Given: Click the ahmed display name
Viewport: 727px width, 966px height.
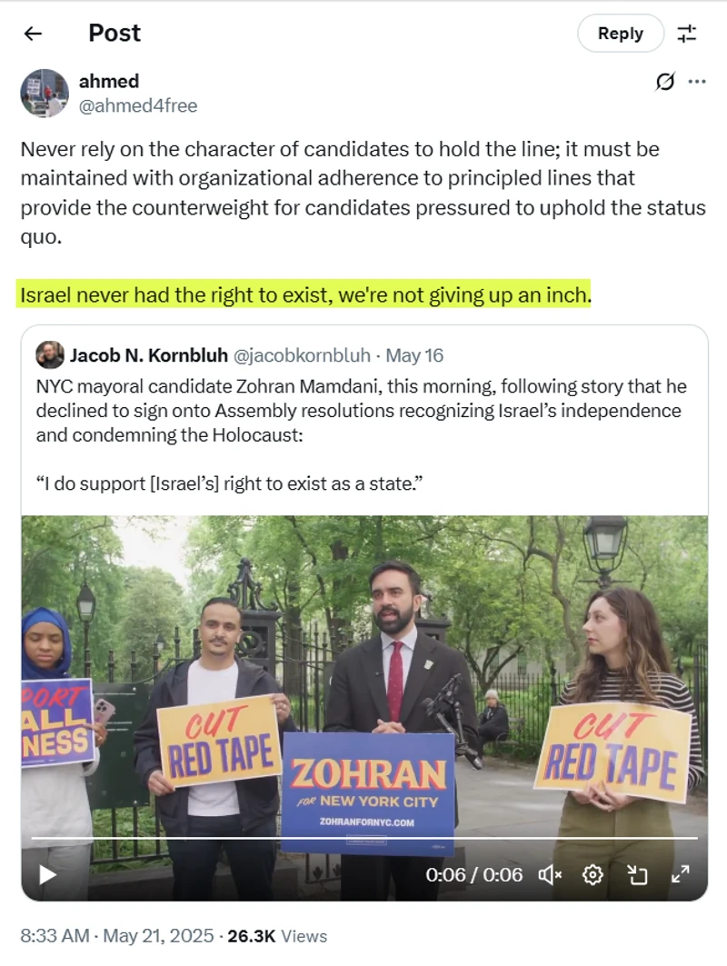Looking at the screenshot, I should [109, 81].
